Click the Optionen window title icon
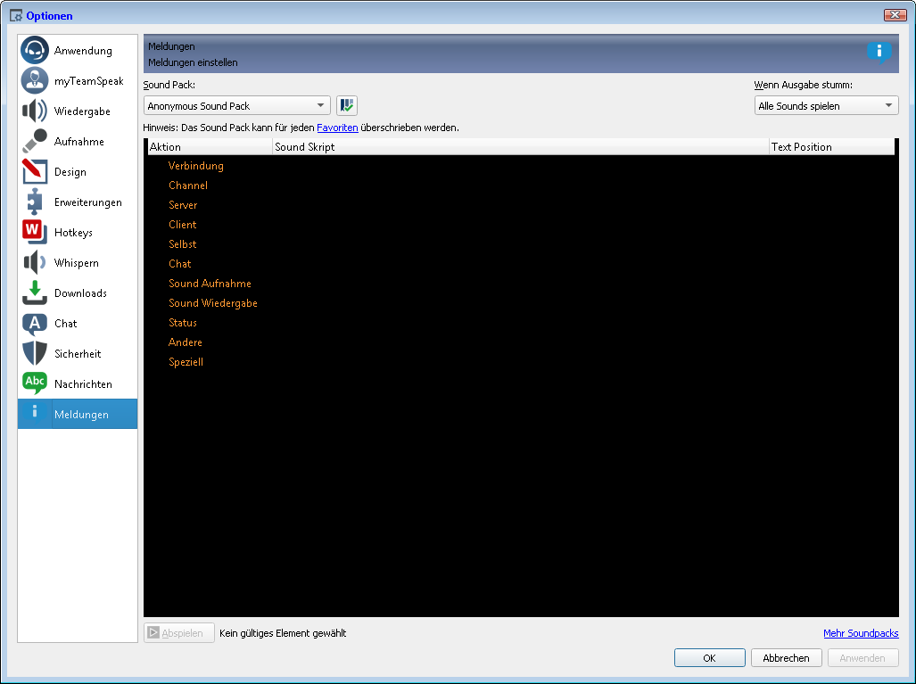The width and height of the screenshot is (916, 684). 16,16
